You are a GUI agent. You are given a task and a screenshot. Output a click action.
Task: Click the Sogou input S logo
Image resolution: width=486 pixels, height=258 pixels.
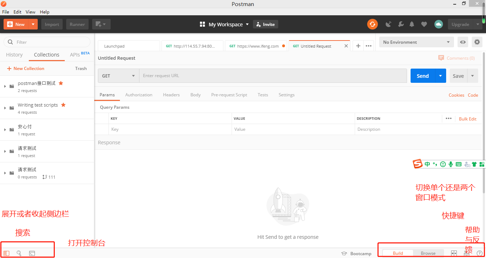(418, 164)
